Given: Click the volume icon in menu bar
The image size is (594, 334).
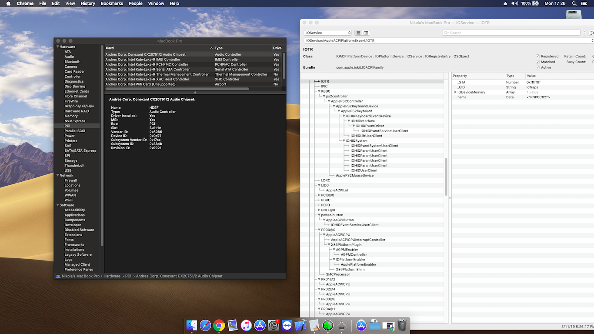Looking at the screenshot, I should (x=515, y=3).
